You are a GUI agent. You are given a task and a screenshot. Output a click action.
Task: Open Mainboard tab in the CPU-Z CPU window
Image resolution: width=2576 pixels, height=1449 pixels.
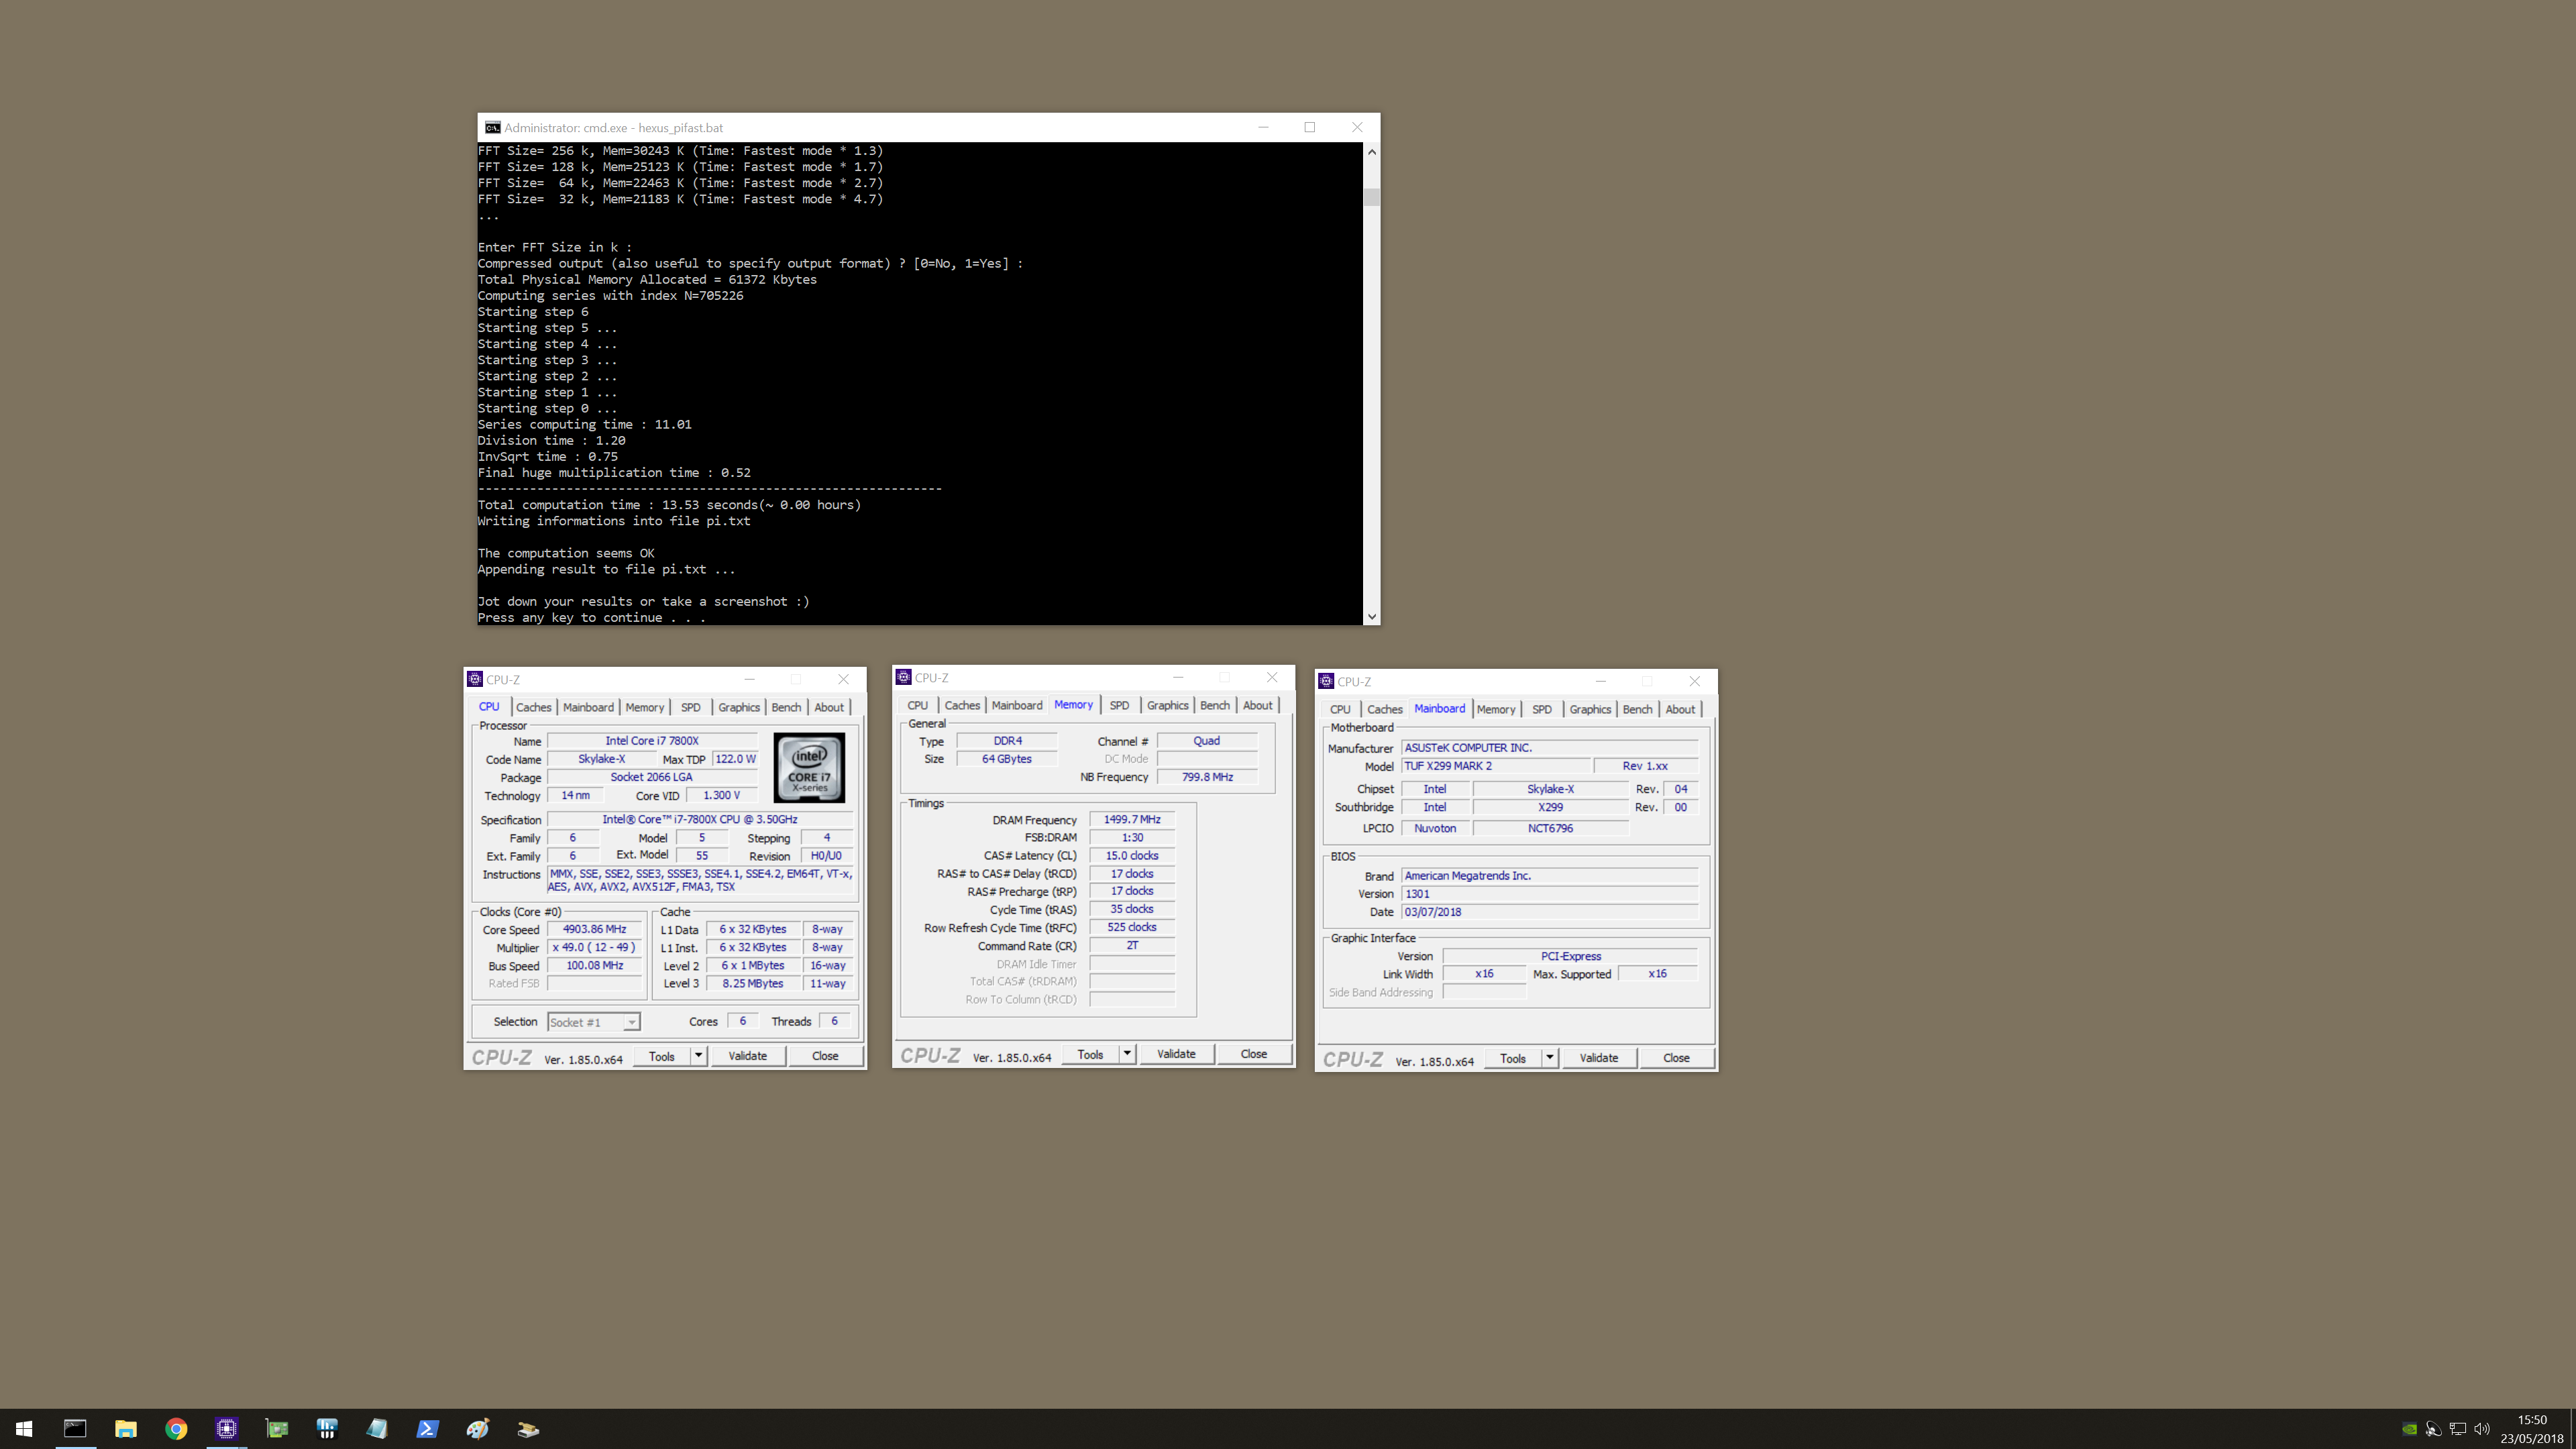coord(588,707)
